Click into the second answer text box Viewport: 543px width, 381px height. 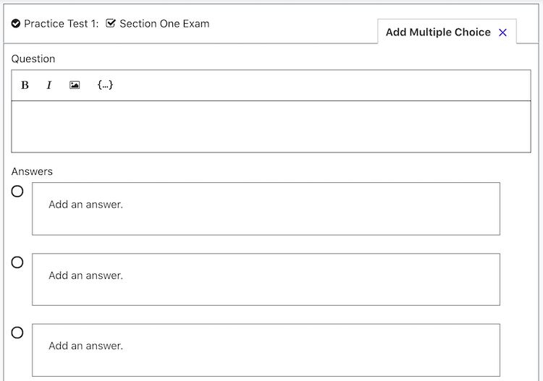coord(266,279)
